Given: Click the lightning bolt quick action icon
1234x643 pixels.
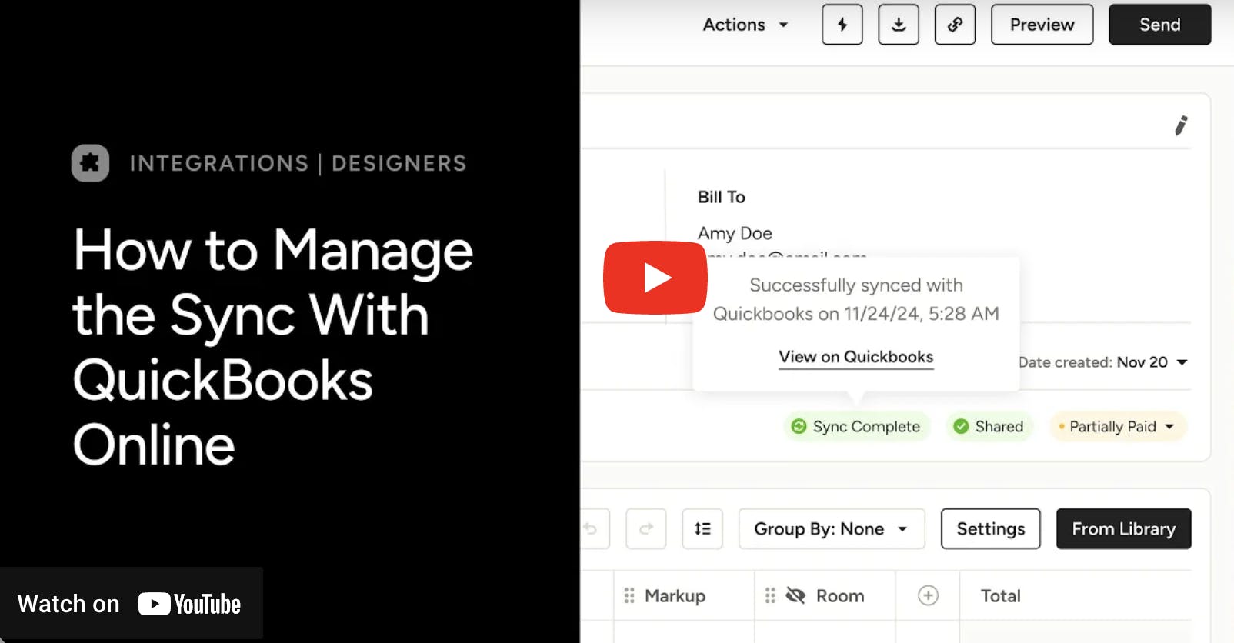Looking at the screenshot, I should pos(842,25).
